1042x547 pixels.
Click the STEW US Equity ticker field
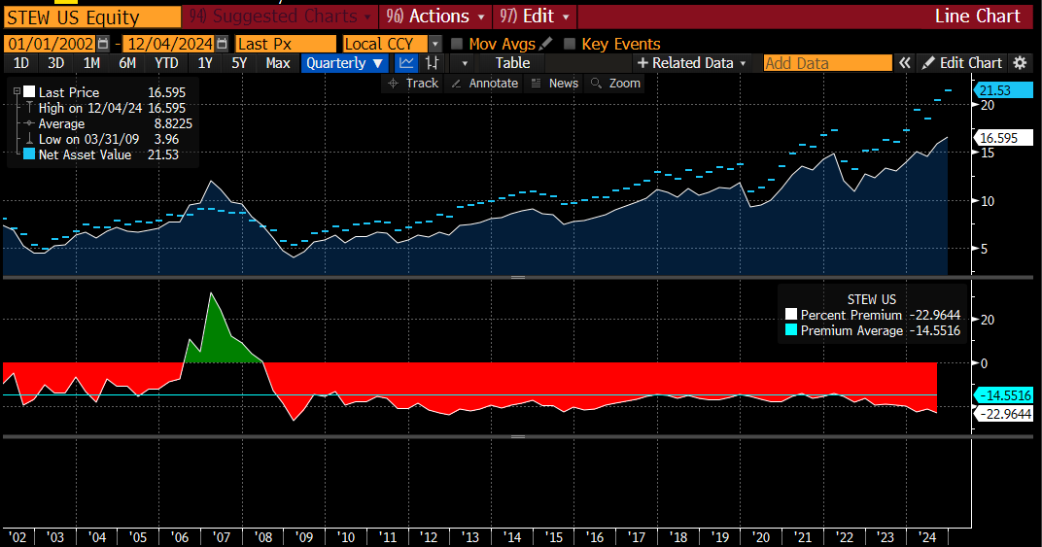91,17
